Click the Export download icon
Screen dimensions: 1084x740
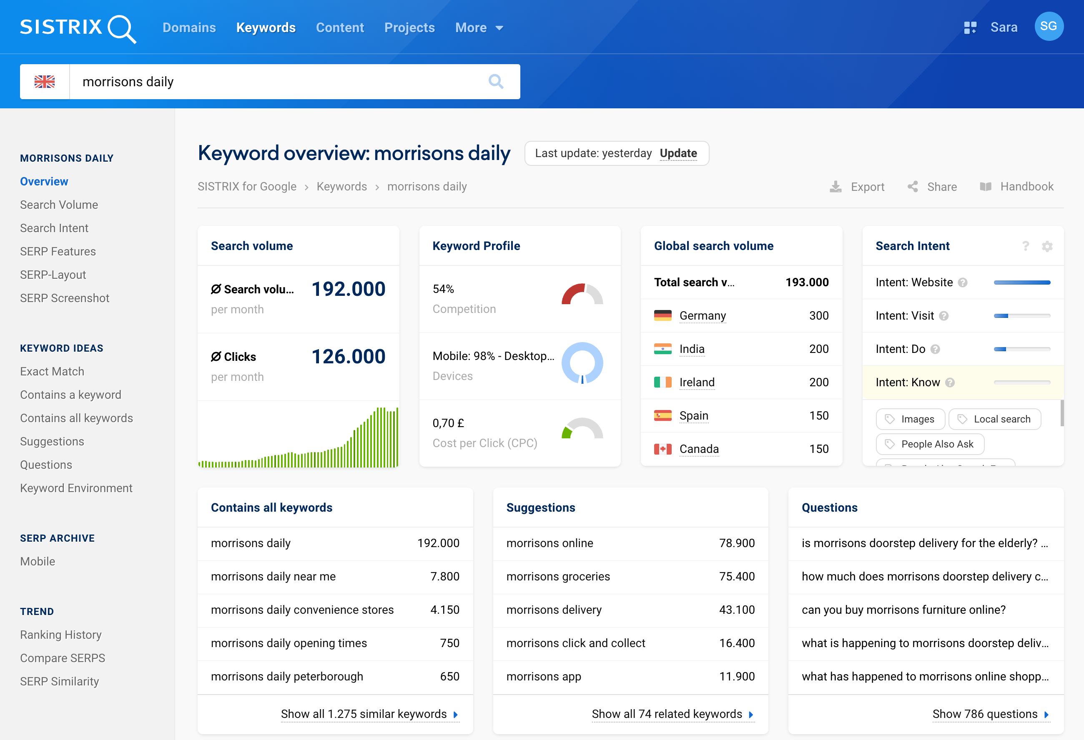coord(836,187)
